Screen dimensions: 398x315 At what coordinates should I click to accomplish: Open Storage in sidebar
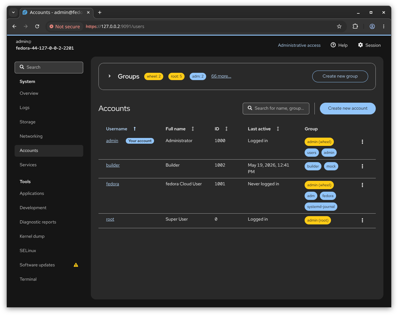49,122
